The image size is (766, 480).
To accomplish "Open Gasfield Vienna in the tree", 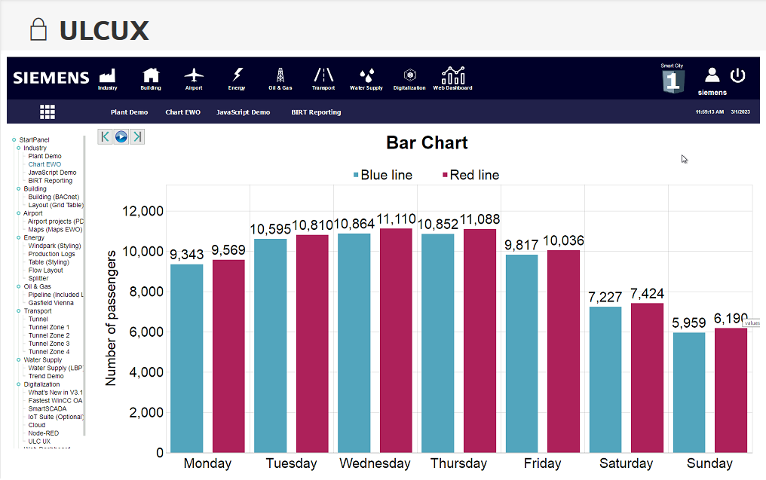I will click(51, 303).
